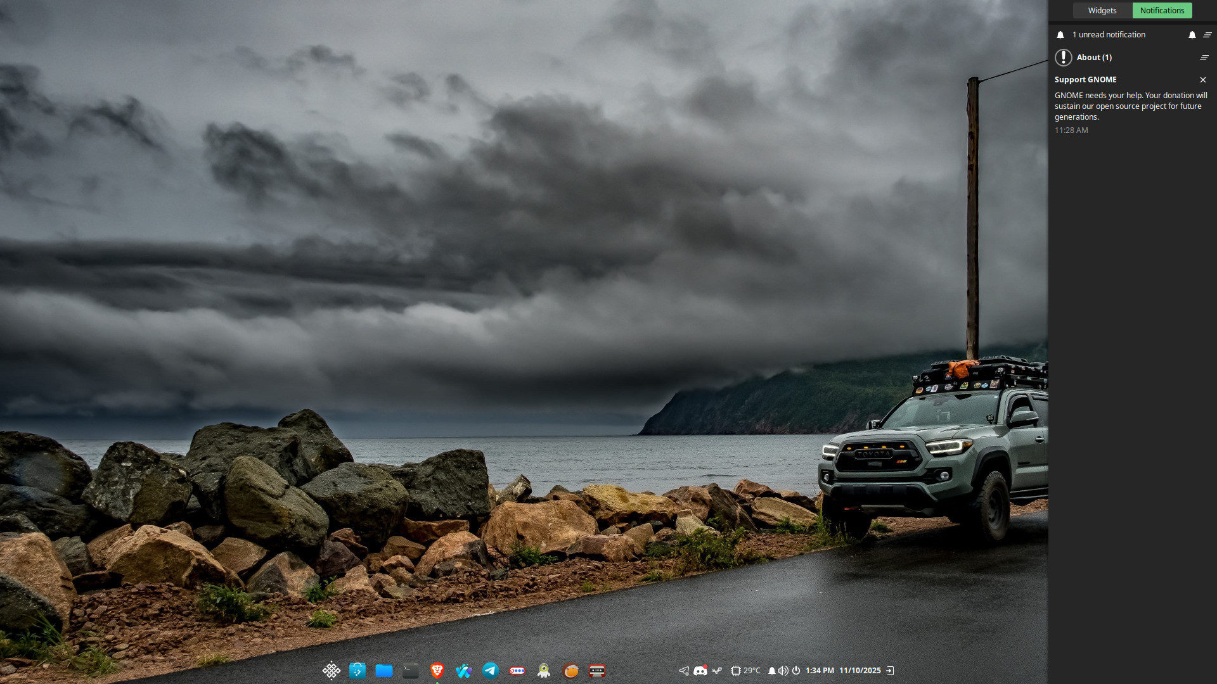1217x684 pixels.
Task: Click the power button in the taskbar
Action: point(797,671)
